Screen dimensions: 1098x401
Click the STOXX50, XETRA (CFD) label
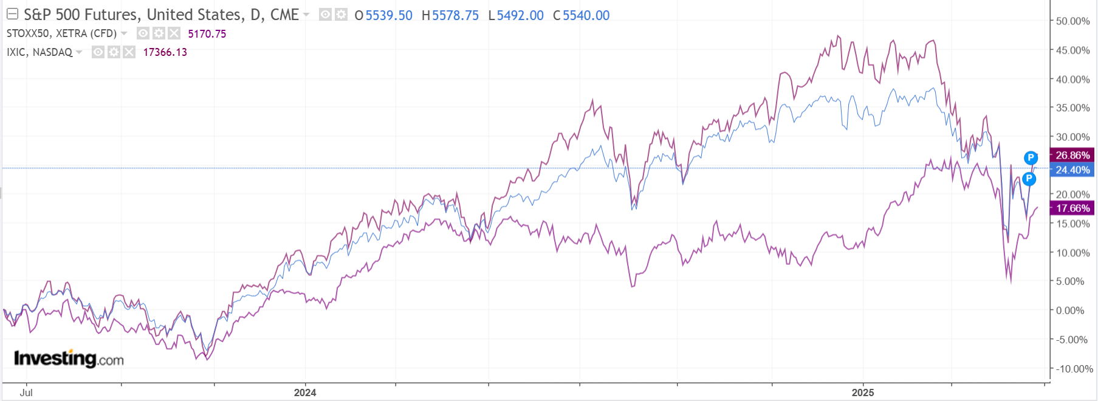point(61,33)
